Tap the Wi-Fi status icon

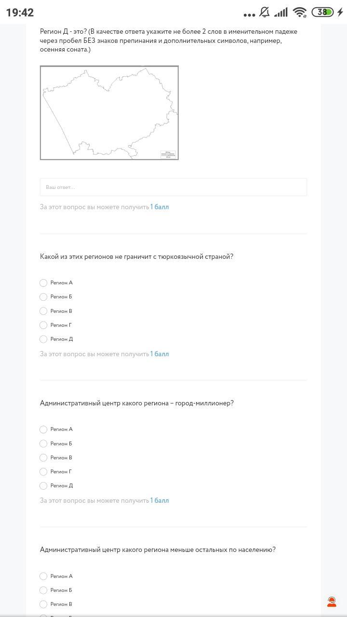(x=300, y=13)
